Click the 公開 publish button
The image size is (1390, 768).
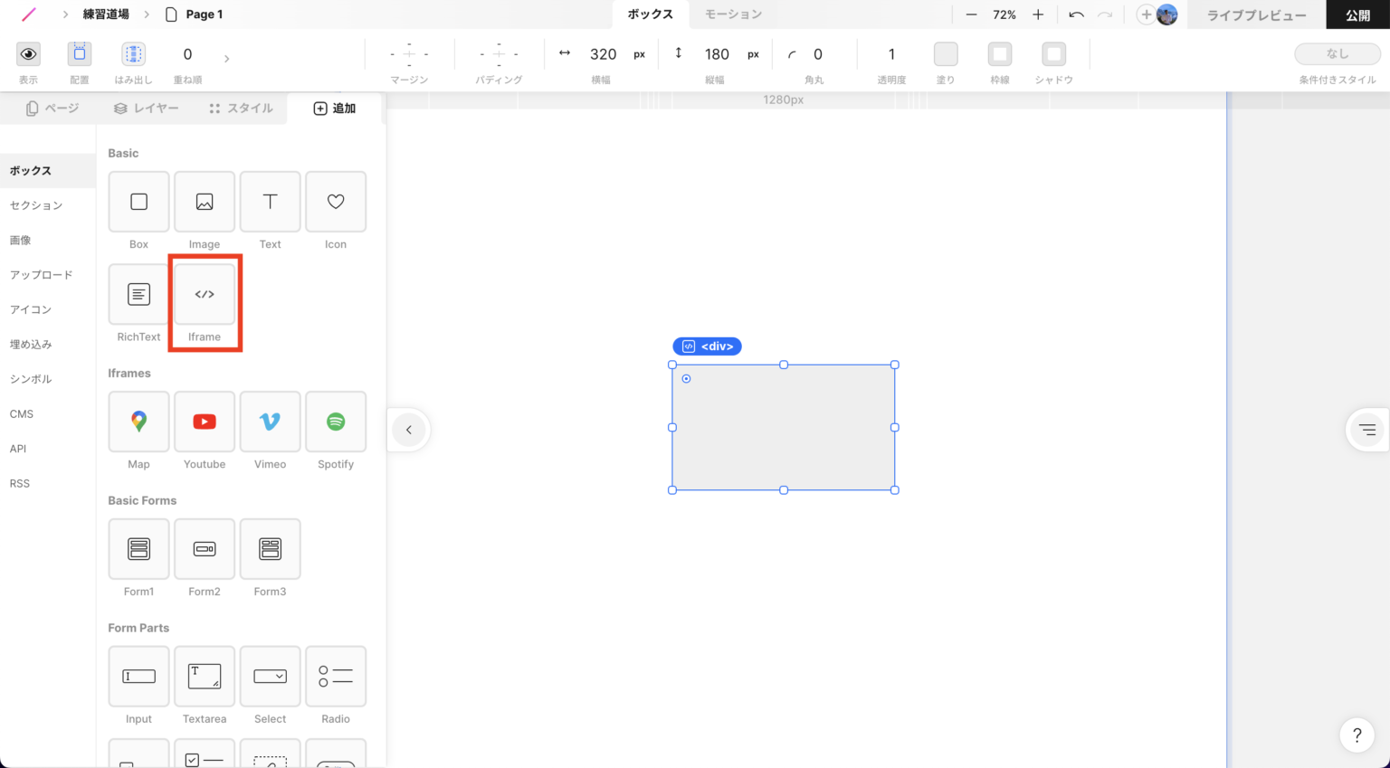tap(1357, 14)
